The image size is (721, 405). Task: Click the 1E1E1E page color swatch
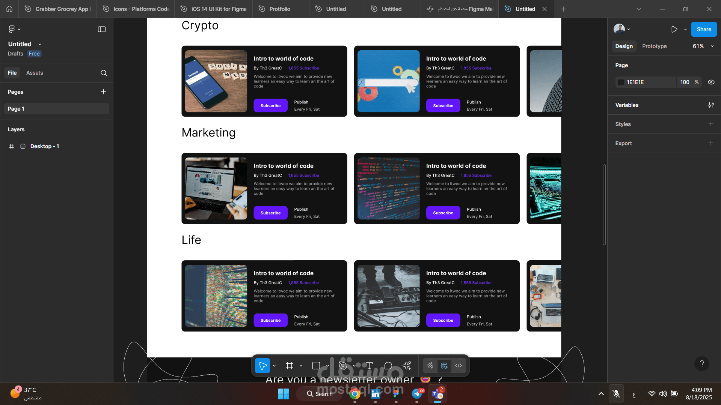[x=621, y=82]
